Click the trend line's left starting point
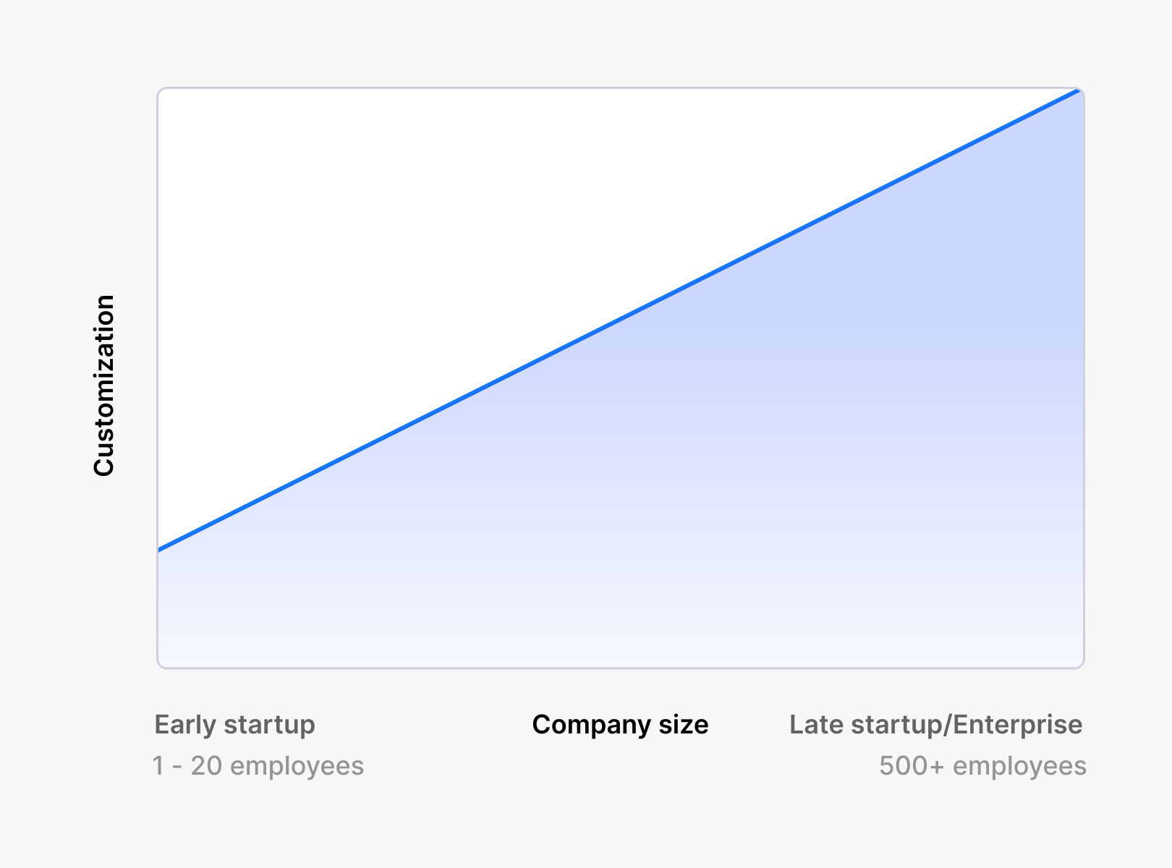1172x868 pixels. (160, 550)
